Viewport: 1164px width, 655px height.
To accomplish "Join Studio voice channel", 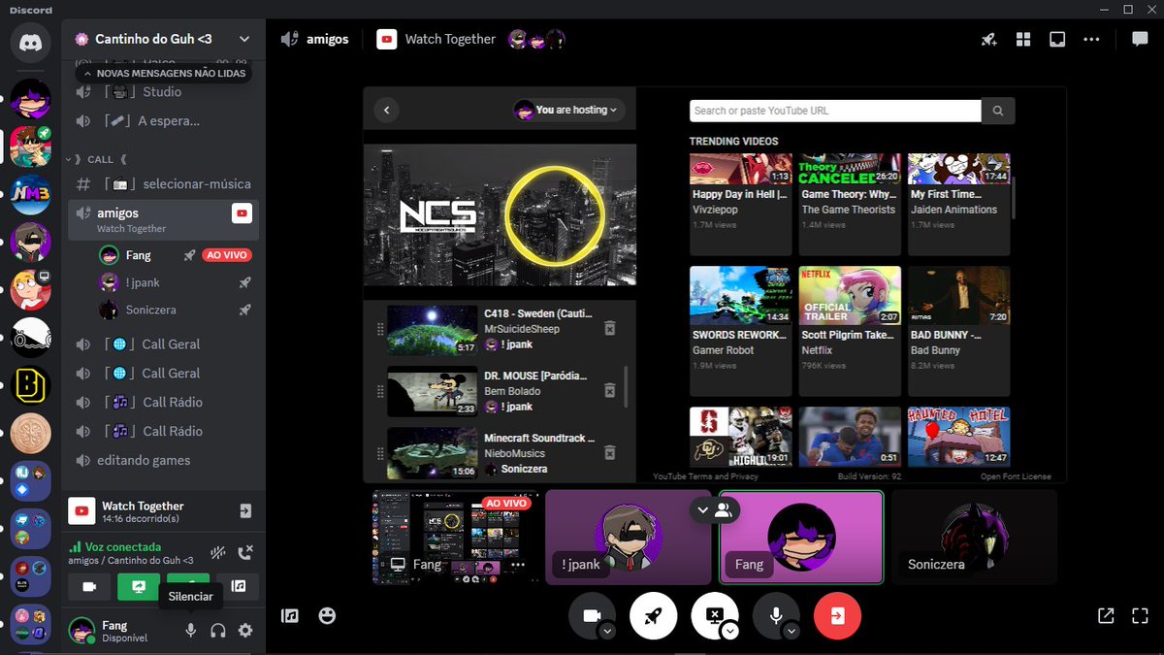I will [163, 92].
